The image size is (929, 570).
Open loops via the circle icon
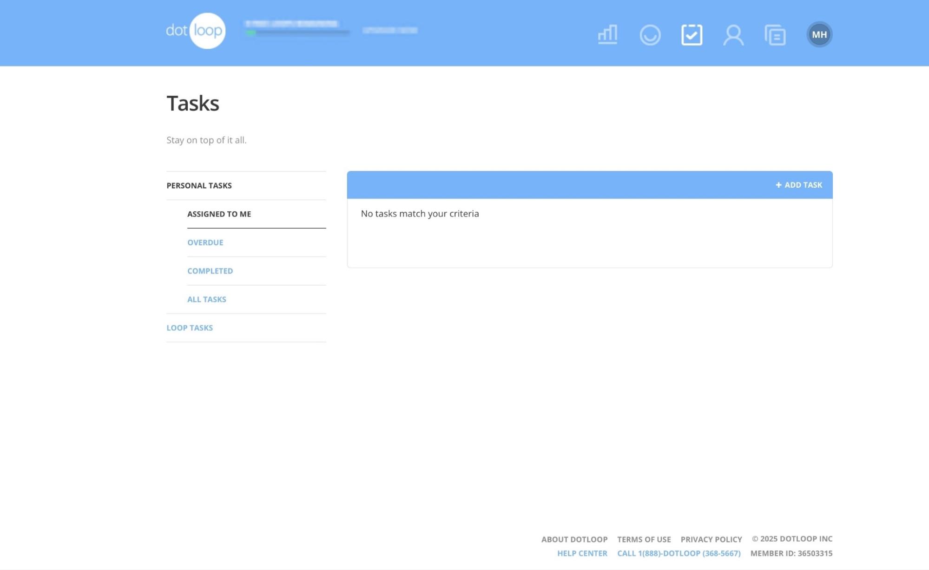[x=650, y=34]
